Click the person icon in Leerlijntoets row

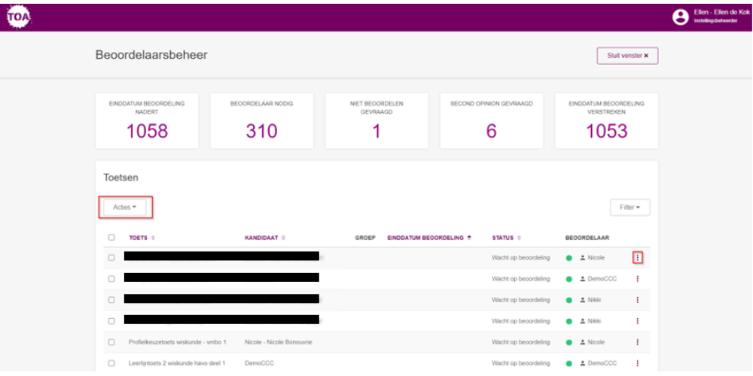coord(583,363)
